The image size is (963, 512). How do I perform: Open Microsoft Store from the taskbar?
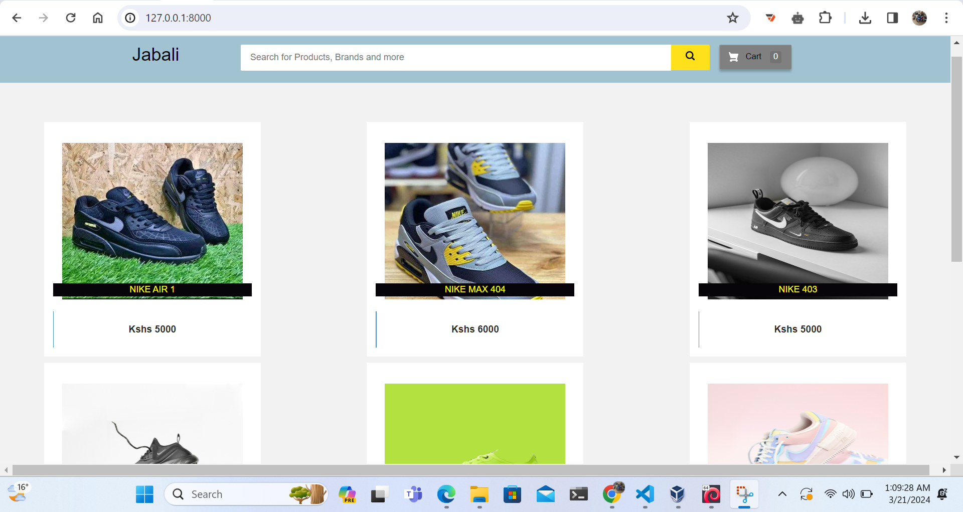[512, 494]
